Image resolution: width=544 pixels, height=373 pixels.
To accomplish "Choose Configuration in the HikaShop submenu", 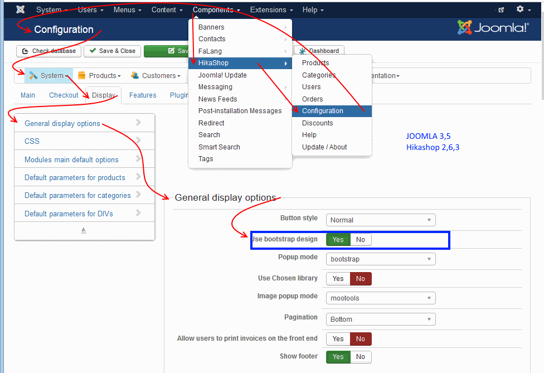I will 332,111.
